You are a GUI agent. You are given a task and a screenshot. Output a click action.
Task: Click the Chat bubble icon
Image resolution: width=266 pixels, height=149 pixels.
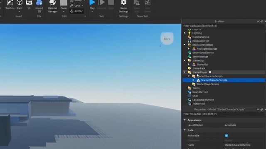coord(190,96)
